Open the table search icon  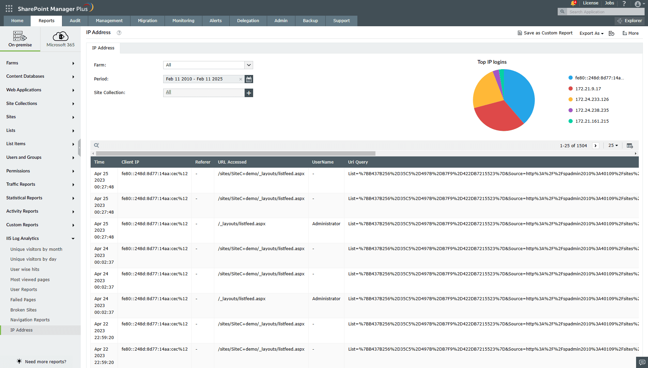(96, 145)
